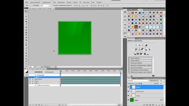Step to next animation frame

click(x=39, y=105)
